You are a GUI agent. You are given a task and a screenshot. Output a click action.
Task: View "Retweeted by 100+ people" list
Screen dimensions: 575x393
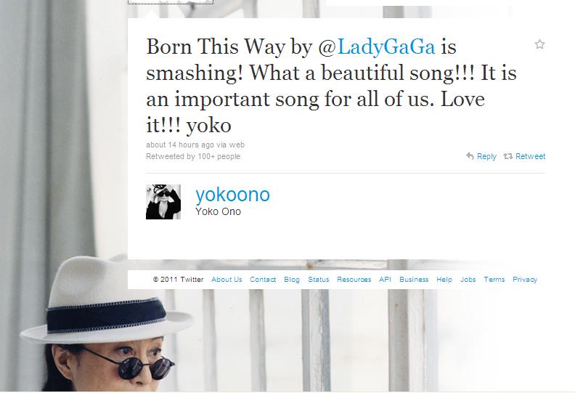(193, 156)
